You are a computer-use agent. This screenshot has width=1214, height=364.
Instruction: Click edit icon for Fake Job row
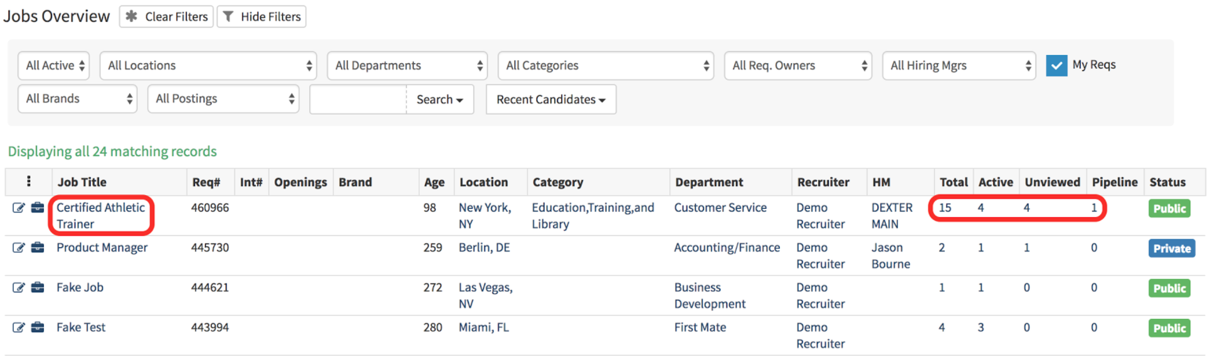tap(18, 288)
